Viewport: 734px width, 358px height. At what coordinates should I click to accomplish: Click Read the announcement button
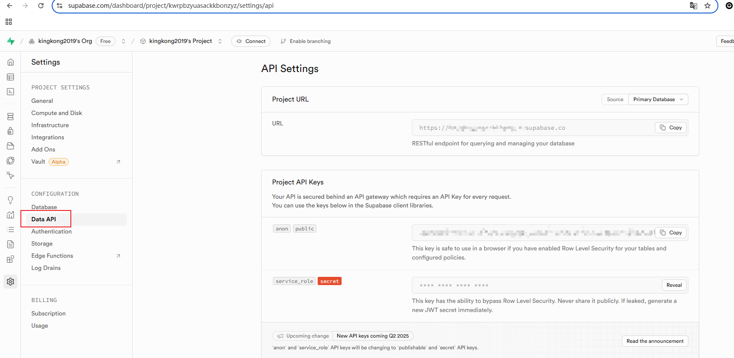[655, 341]
